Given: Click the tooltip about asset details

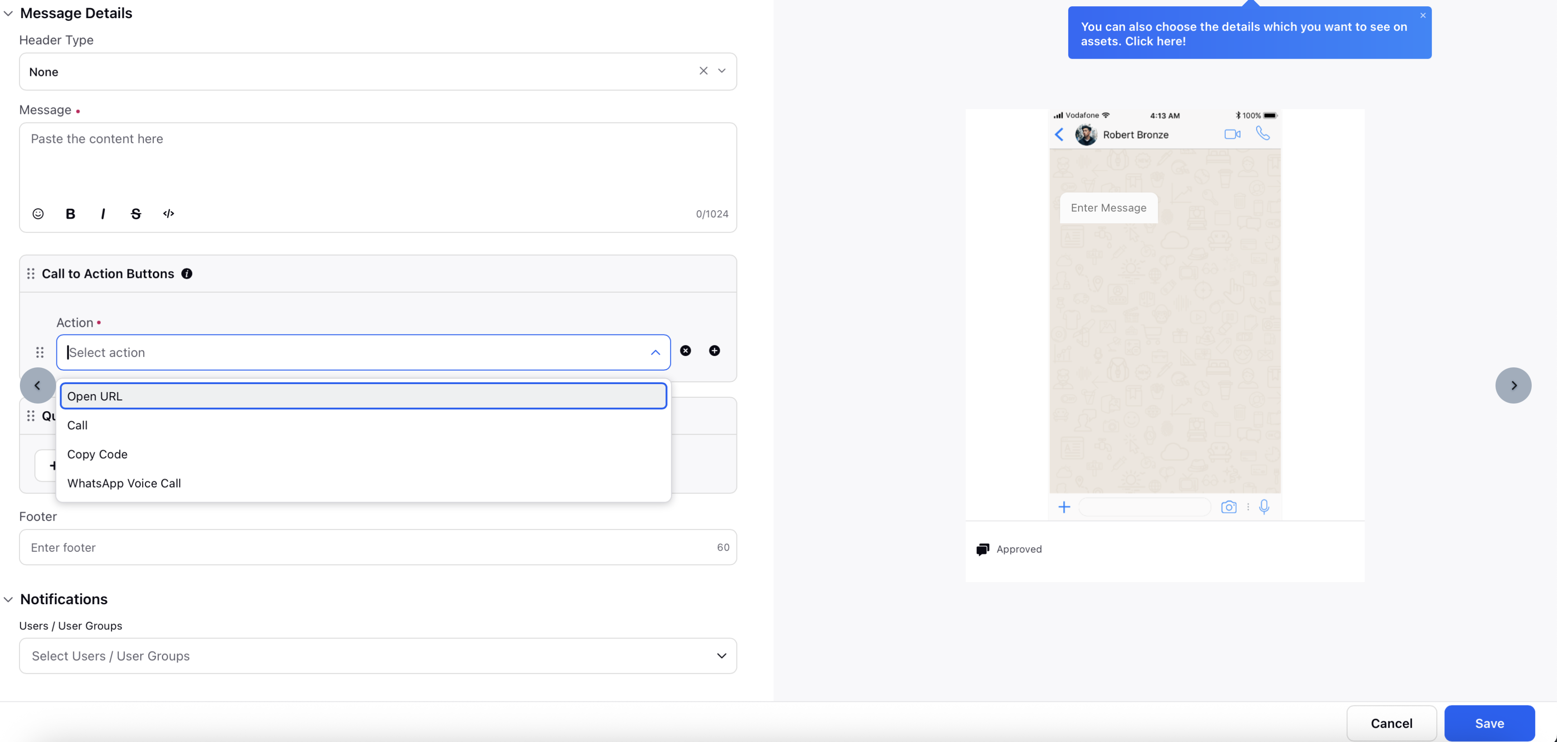Looking at the screenshot, I should [1249, 33].
